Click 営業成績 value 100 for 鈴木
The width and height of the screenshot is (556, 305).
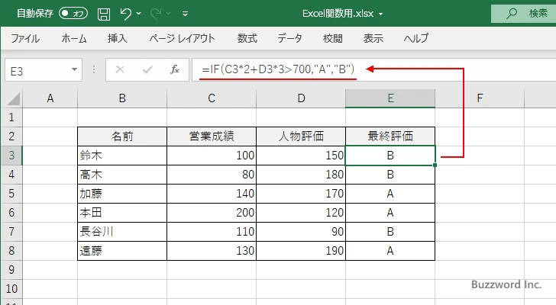click(212, 156)
